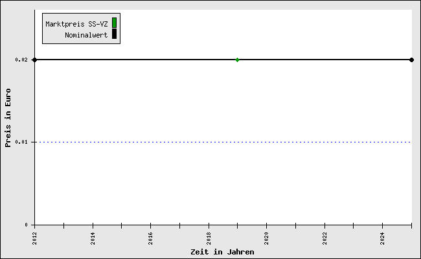This screenshot has width=421, height=259.
Task: Click the 2014 x-axis year label
Action: coord(93,238)
